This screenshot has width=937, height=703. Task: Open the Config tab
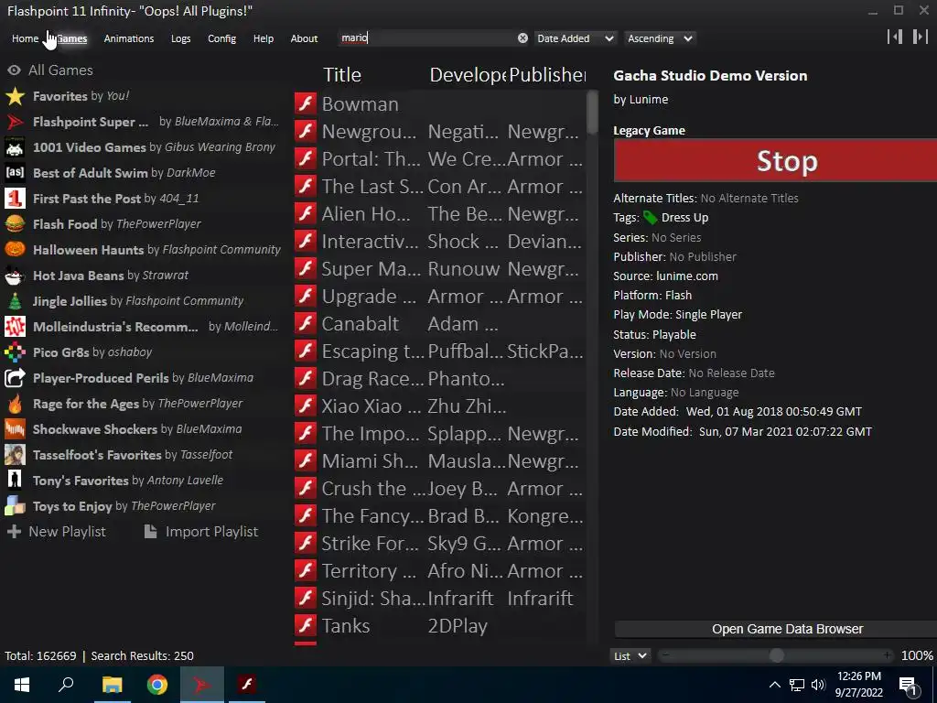[x=221, y=38]
